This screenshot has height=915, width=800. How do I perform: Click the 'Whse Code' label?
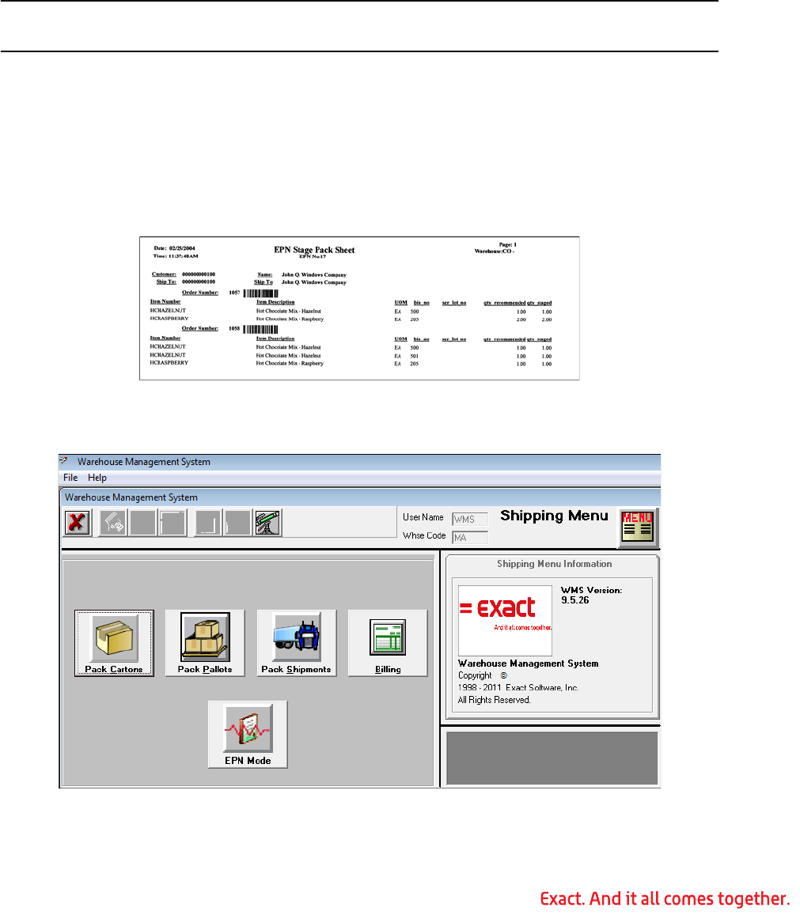click(x=424, y=535)
